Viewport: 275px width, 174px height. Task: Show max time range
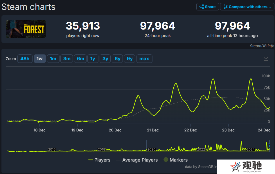click(144, 58)
